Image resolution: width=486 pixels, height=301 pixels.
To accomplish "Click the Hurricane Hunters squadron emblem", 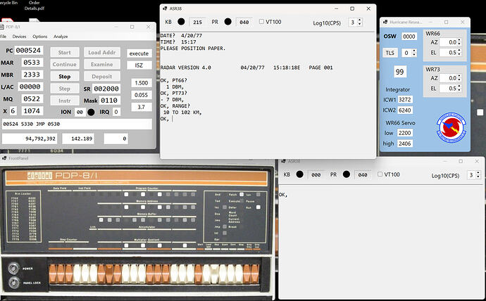I will click(x=451, y=127).
